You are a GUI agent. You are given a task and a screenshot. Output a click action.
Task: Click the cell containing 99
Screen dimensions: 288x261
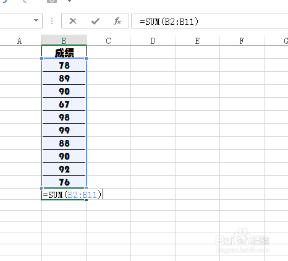(64, 130)
